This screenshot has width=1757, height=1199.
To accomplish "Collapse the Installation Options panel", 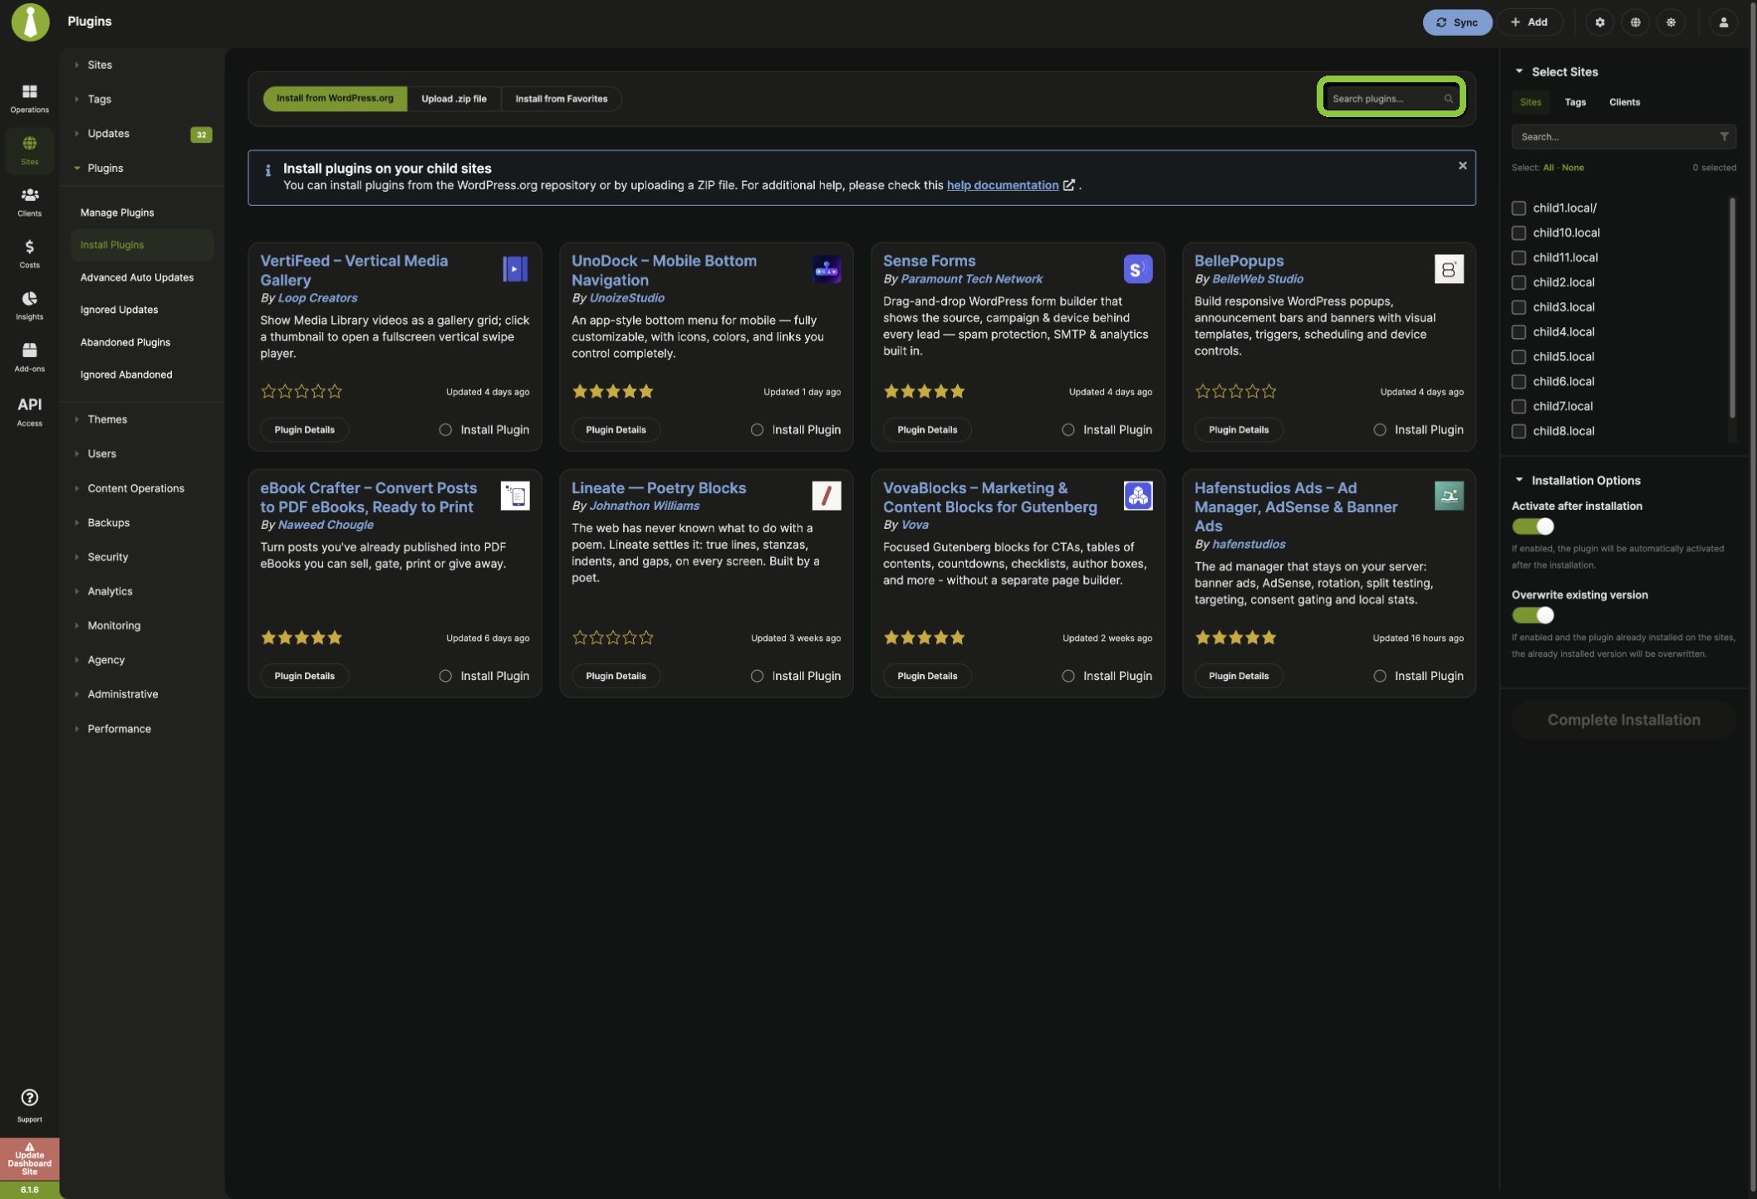I will click(x=1519, y=480).
